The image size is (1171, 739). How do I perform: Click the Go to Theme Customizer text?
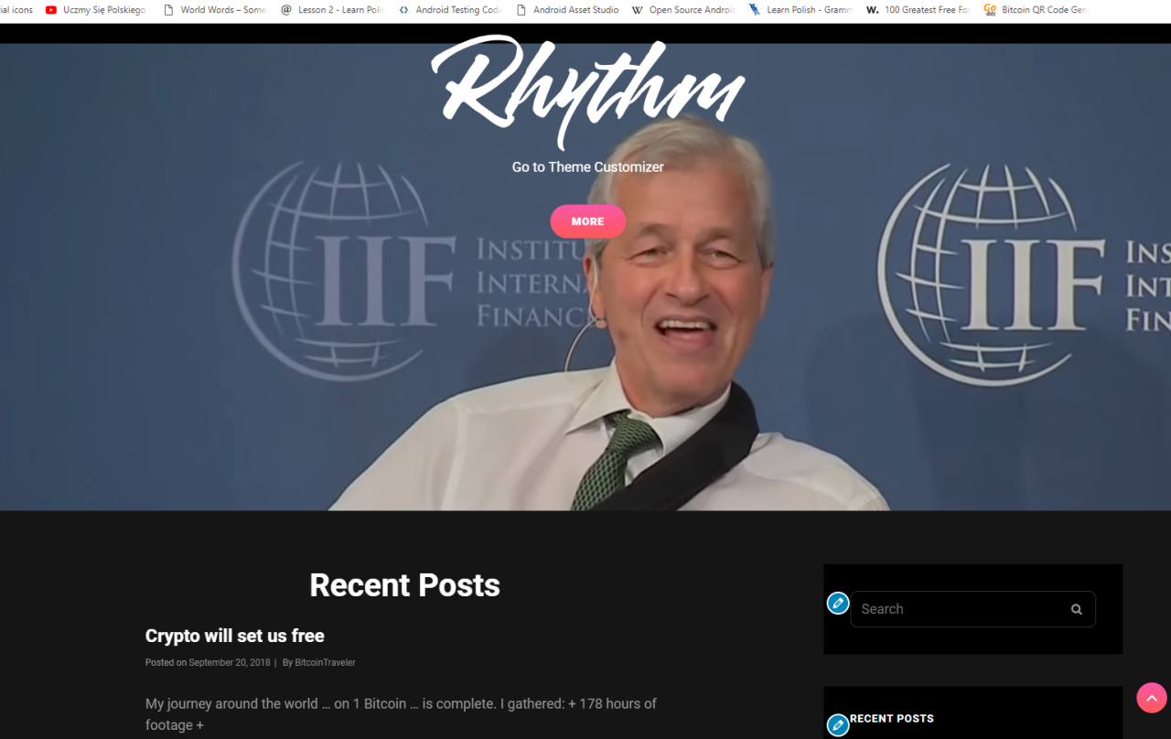(x=588, y=166)
